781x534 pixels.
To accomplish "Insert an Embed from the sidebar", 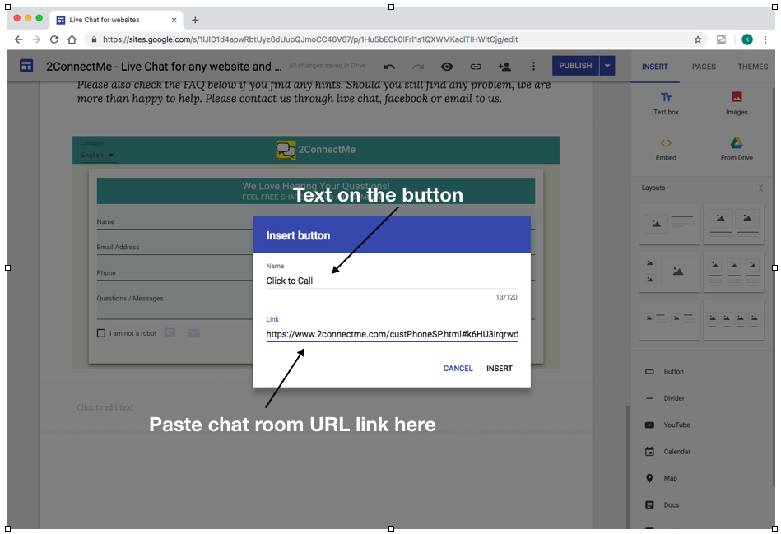I will point(666,148).
